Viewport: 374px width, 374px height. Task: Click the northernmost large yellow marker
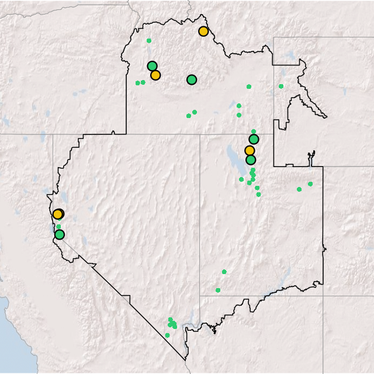(x=203, y=31)
